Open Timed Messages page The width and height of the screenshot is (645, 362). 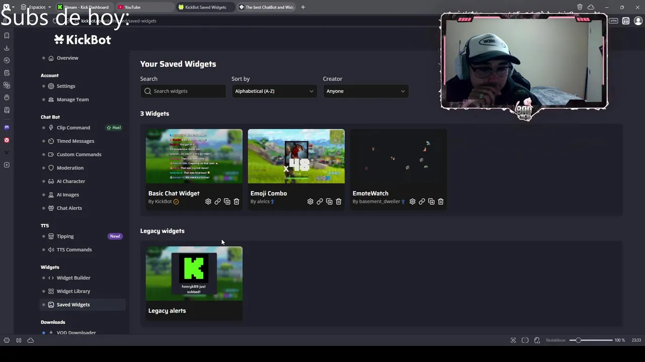tap(76, 141)
